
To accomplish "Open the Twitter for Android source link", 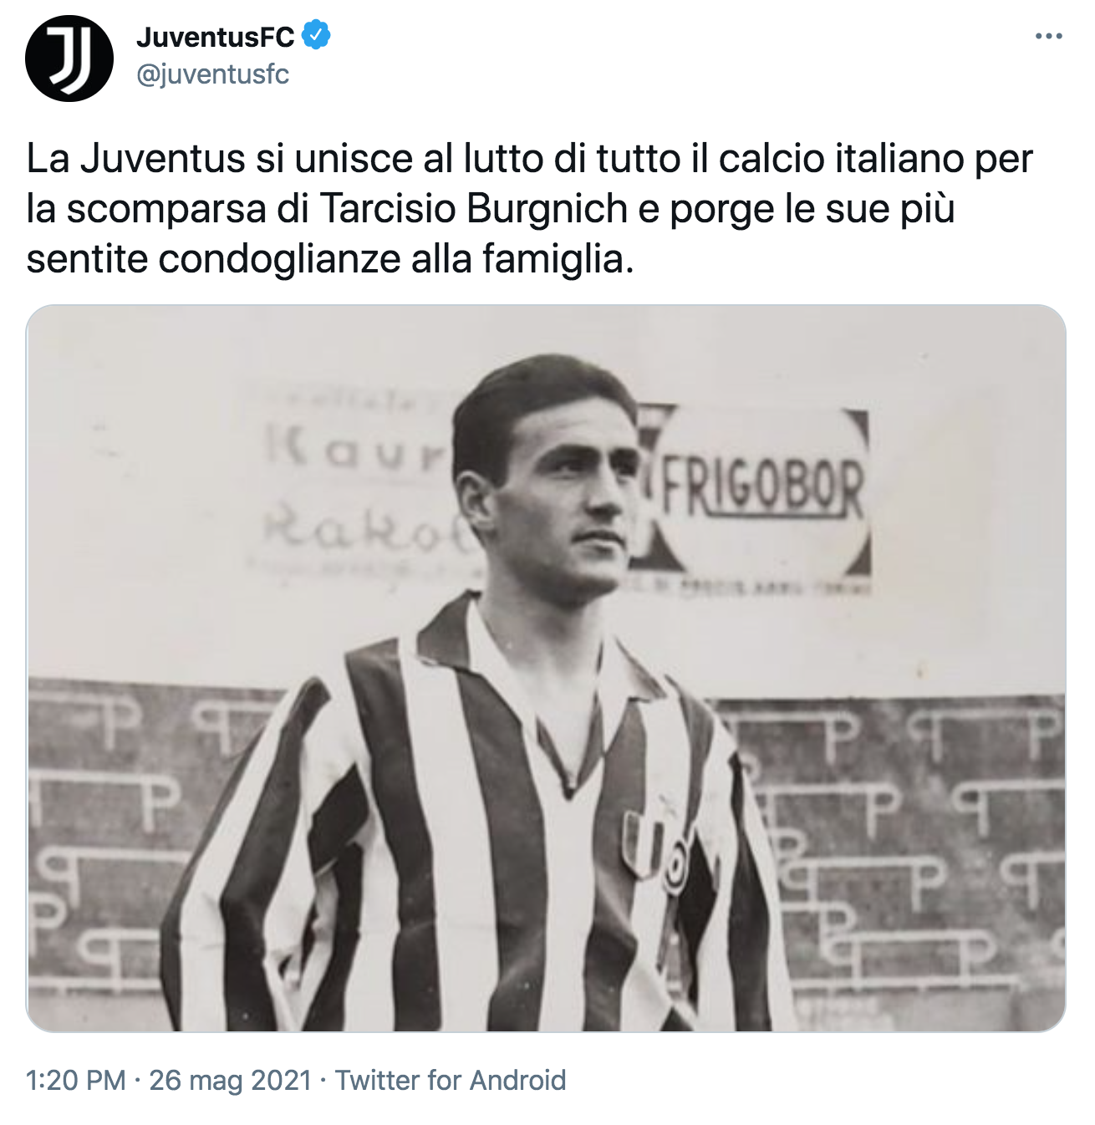I will [x=451, y=1080].
